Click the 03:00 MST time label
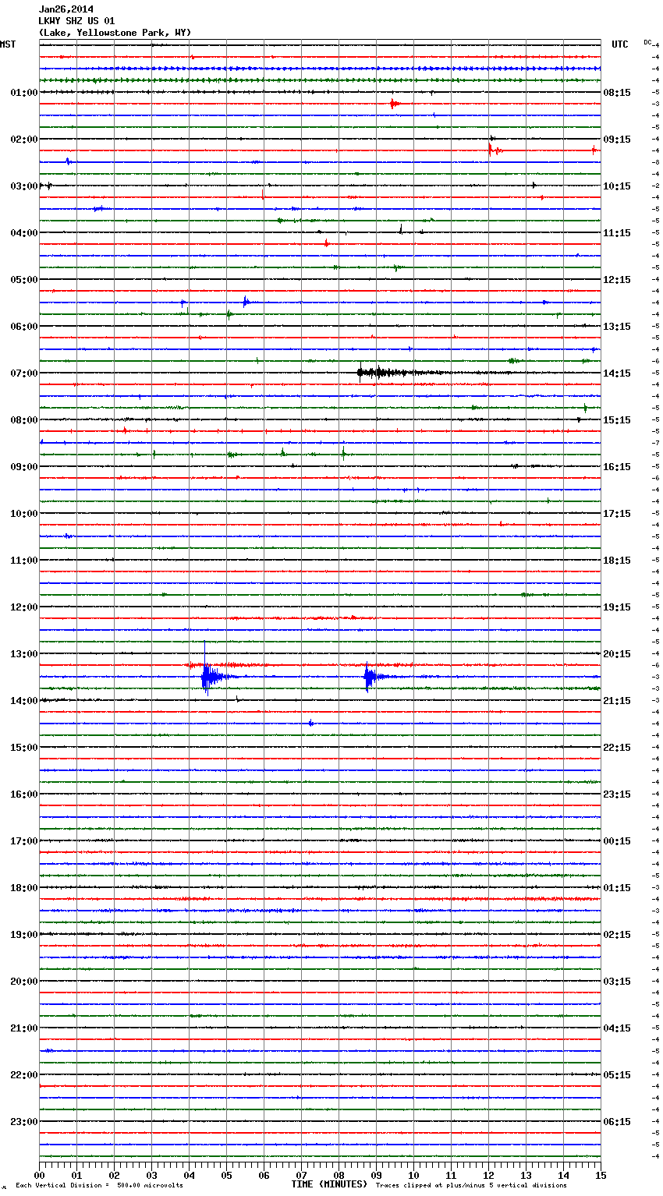This screenshot has height=1196, width=663. (23, 186)
